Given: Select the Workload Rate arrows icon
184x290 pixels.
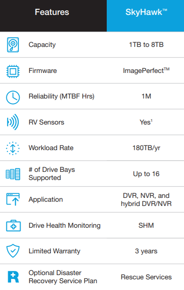Looking at the screenshot, I should click(13, 148).
